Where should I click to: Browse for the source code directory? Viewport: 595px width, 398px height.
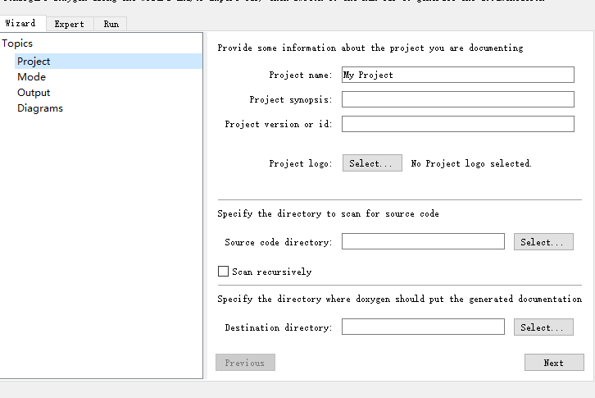pyautogui.click(x=543, y=242)
